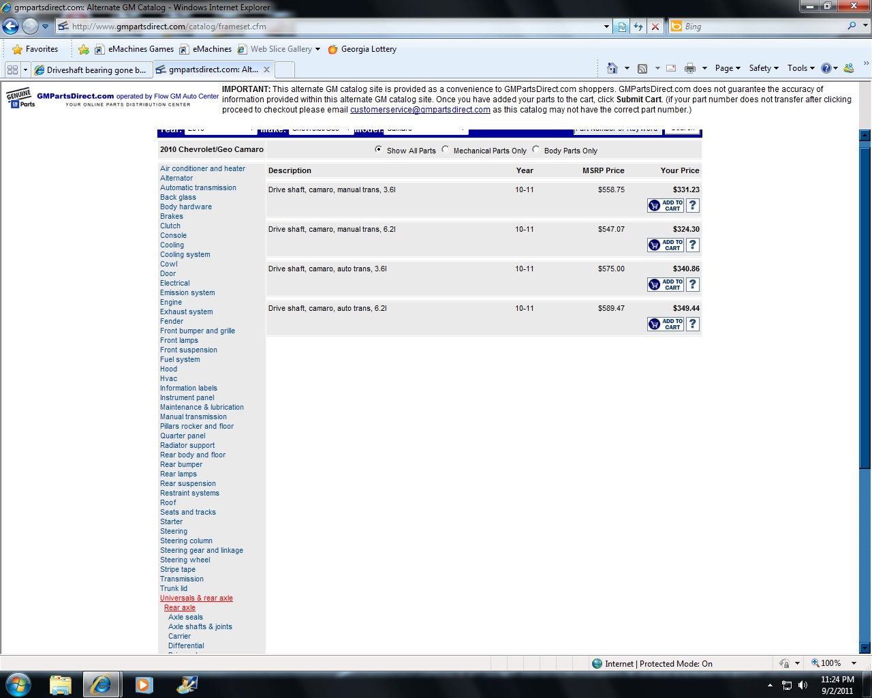Viewport: 872px width, 698px height.
Task: Click help icon for auto trans 6.2l drive shaft
Action: 693,324
